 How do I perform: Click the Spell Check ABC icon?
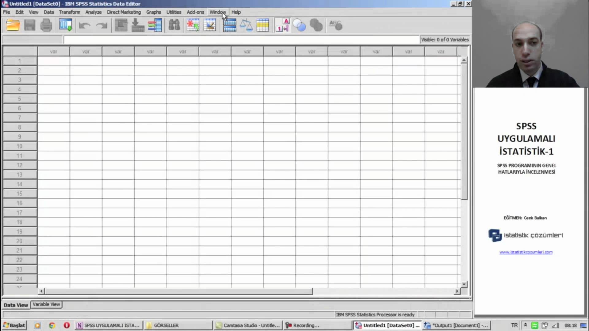click(x=336, y=25)
